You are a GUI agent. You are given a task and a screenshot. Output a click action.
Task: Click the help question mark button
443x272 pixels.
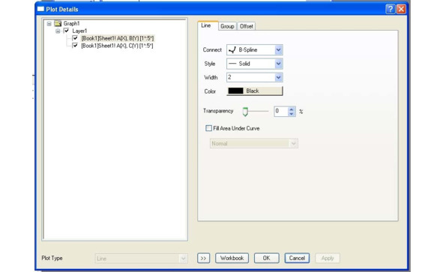(390, 9)
